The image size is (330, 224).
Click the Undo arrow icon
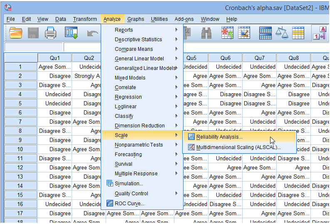click(x=92, y=32)
